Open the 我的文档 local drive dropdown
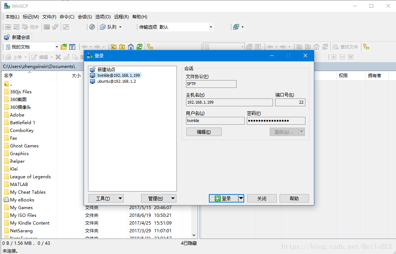This screenshot has height=254, width=396. coord(57,47)
